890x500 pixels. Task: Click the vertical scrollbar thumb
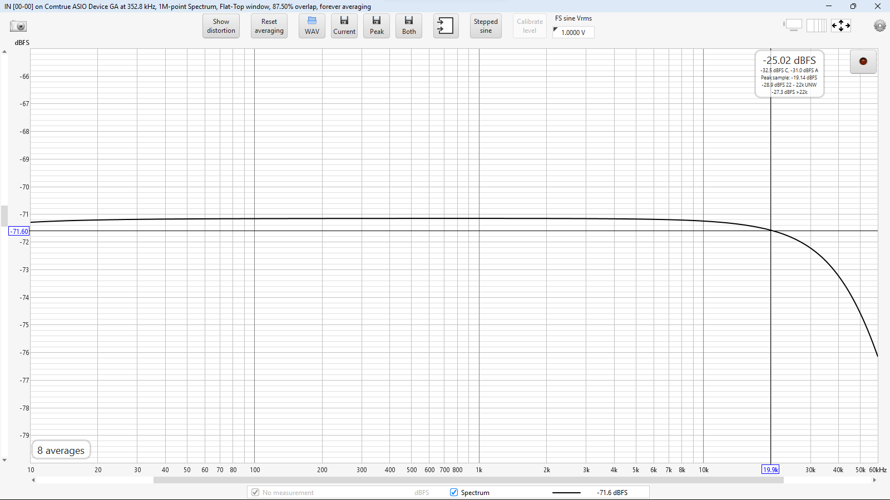point(4,216)
